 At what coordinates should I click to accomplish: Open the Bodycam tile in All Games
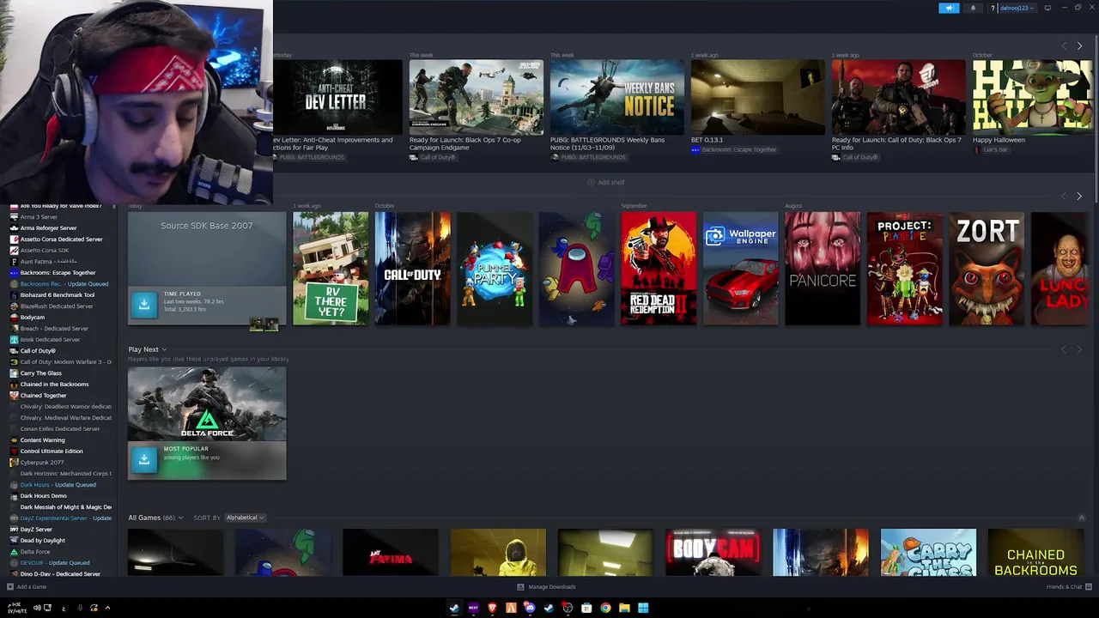(x=713, y=553)
